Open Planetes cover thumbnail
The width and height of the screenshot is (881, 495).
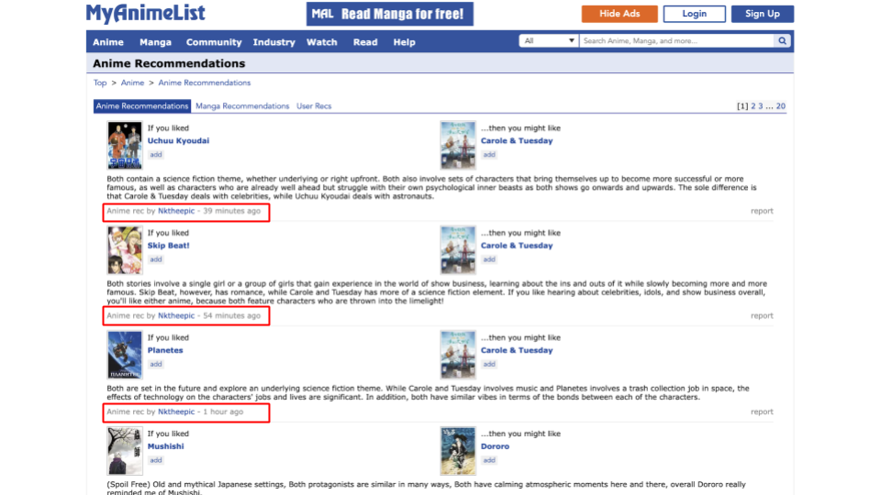click(125, 355)
